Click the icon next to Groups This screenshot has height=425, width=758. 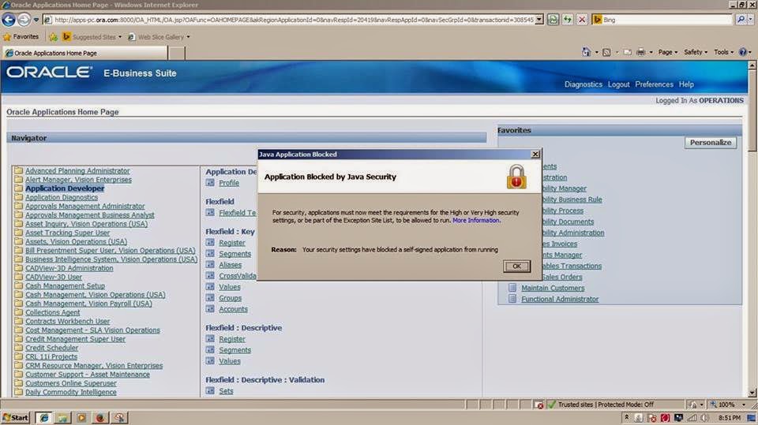tap(210, 298)
